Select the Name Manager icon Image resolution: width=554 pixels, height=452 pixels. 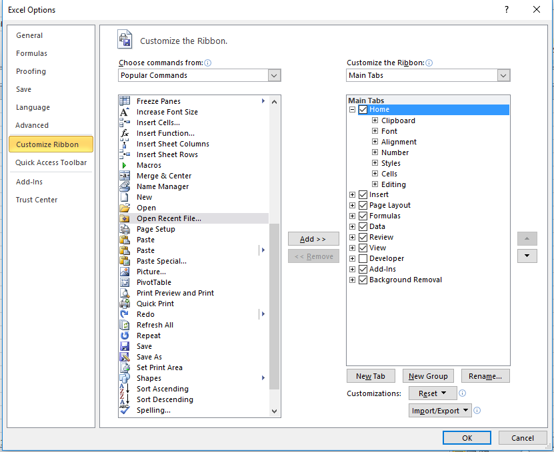click(x=125, y=186)
